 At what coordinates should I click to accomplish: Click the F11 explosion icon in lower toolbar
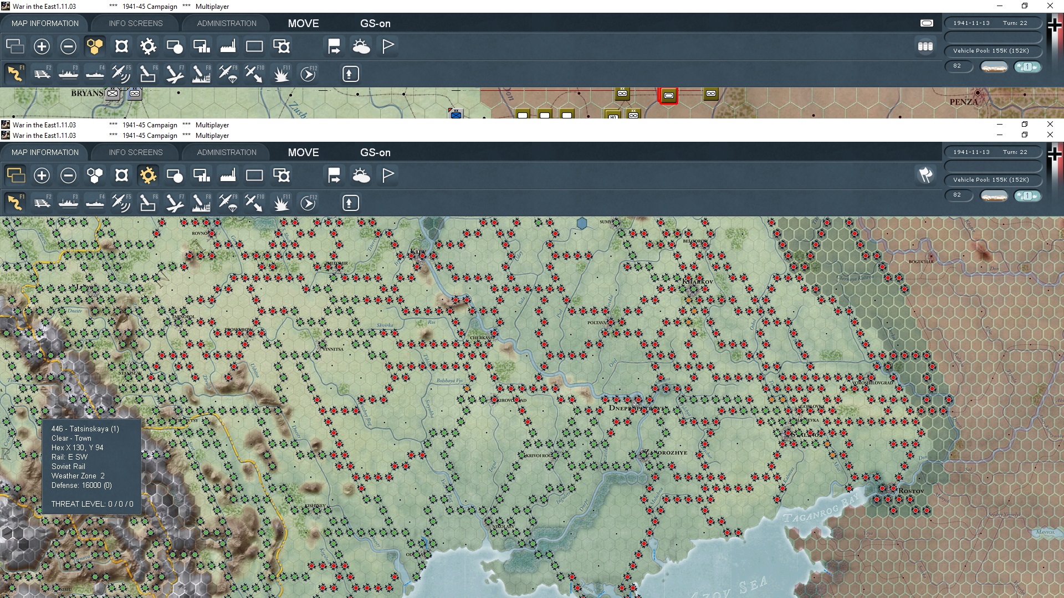tap(282, 203)
